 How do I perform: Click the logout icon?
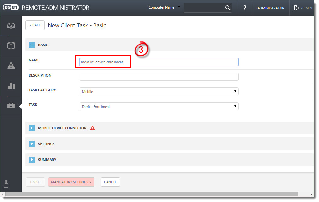coord(296,8)
